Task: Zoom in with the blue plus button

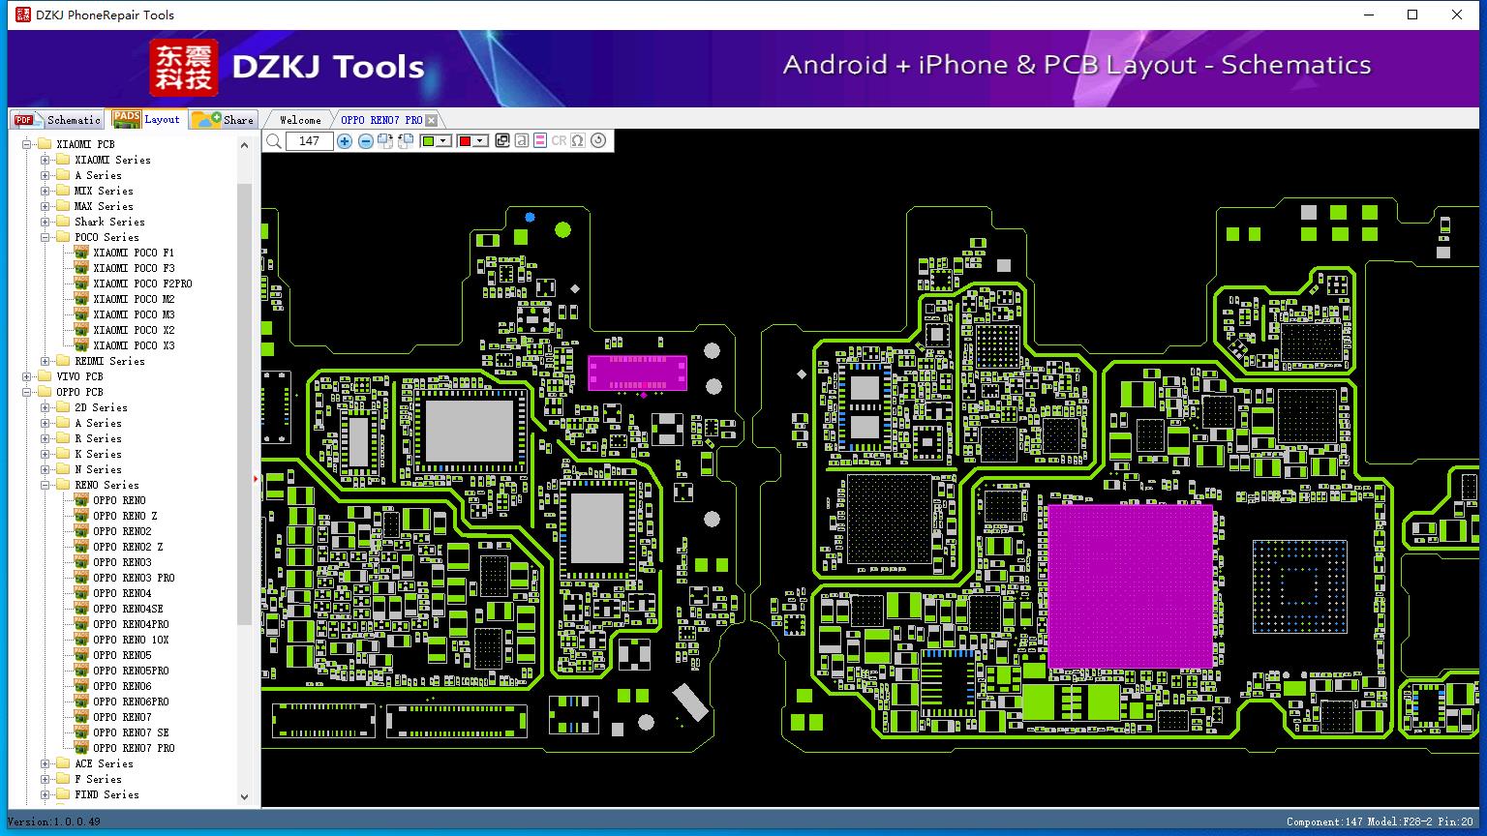Action: [x=345, y=141]
